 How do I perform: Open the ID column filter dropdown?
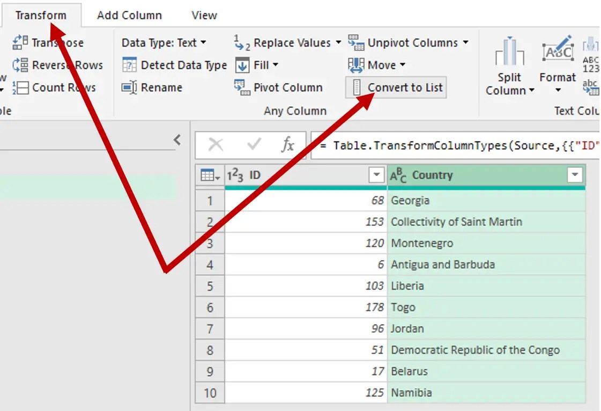(x=376, y=175)
